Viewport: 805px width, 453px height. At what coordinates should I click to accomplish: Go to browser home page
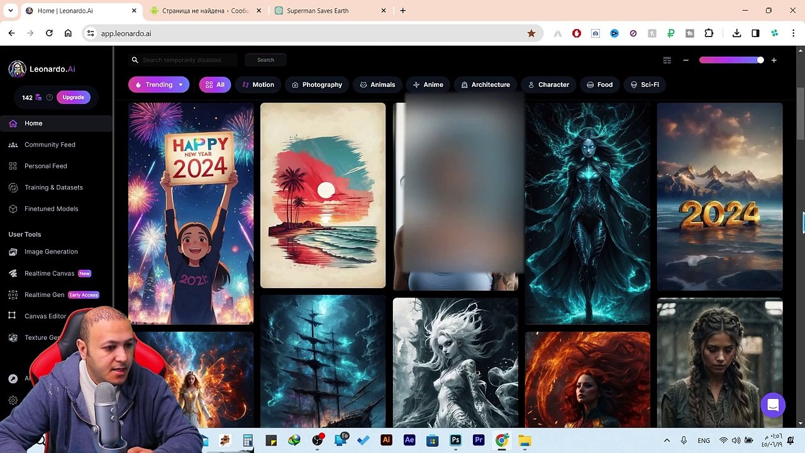coord(68,33)
